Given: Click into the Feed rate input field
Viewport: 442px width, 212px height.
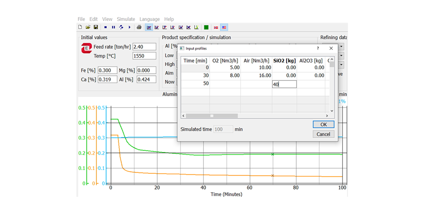Looking at the screenshot, I should click(144, 47).
